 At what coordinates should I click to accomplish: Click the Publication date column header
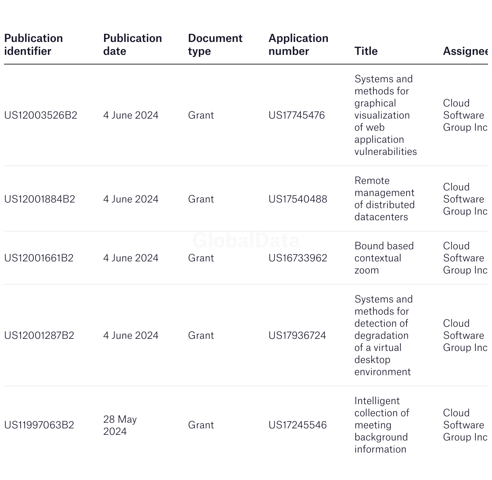(x=132, y=45)
